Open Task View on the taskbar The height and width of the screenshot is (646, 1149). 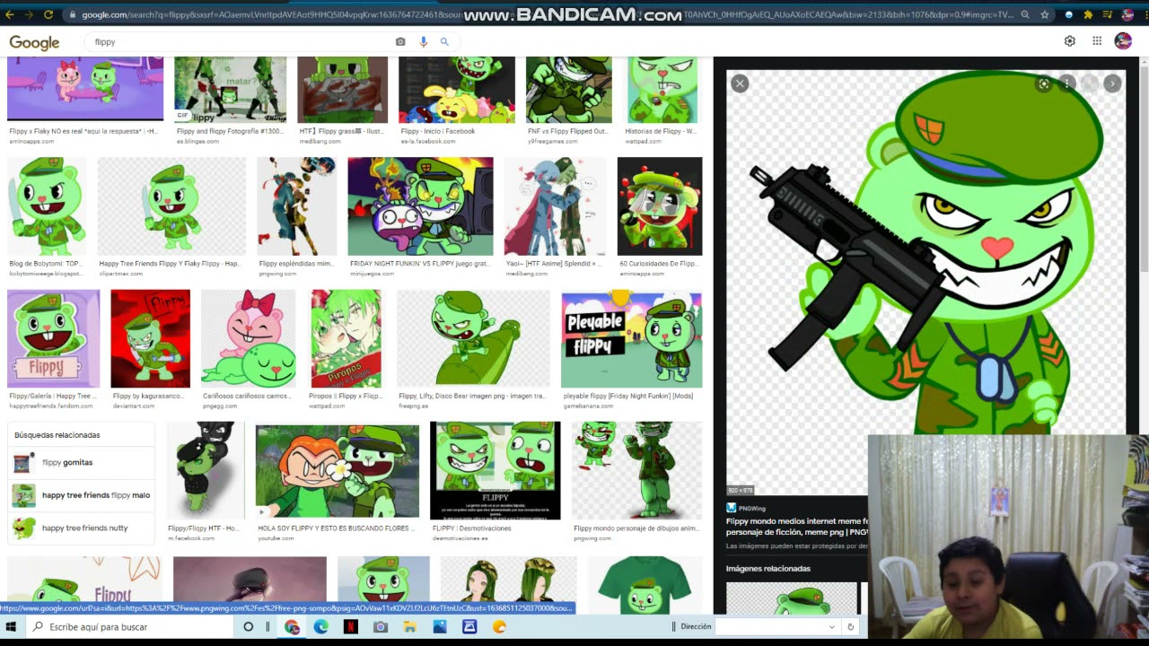268,627
